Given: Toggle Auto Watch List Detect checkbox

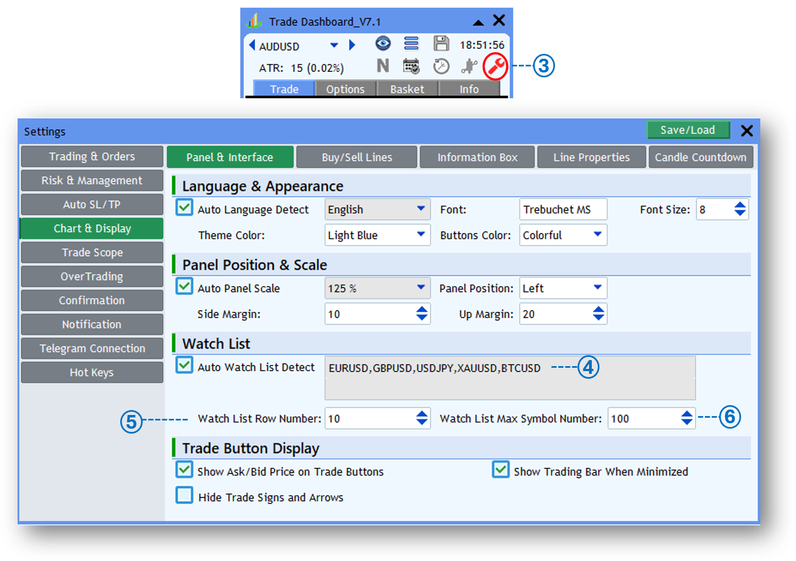Looking at the screenshot, I should pyautogui.click(x=184, y=365).
